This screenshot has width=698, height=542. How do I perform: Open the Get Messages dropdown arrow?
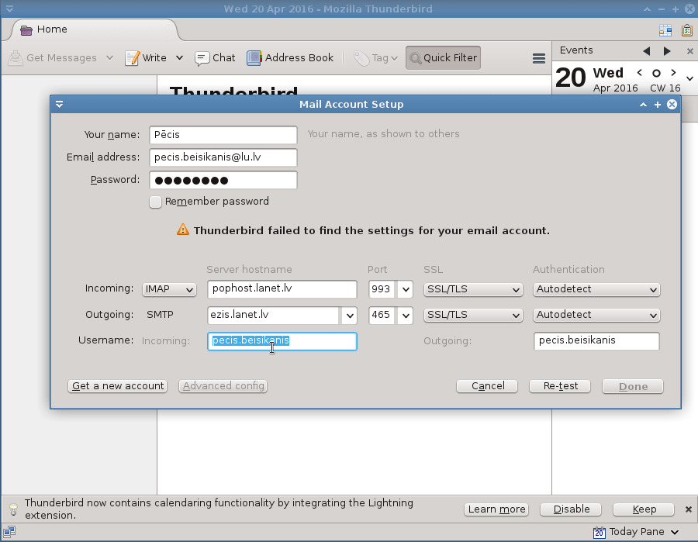tap(109, 58)
